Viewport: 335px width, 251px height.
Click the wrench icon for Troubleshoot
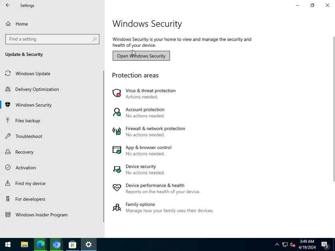(x=8, y=136)
